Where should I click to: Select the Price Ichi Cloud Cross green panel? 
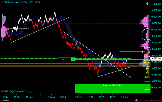[x=113, y=89]
